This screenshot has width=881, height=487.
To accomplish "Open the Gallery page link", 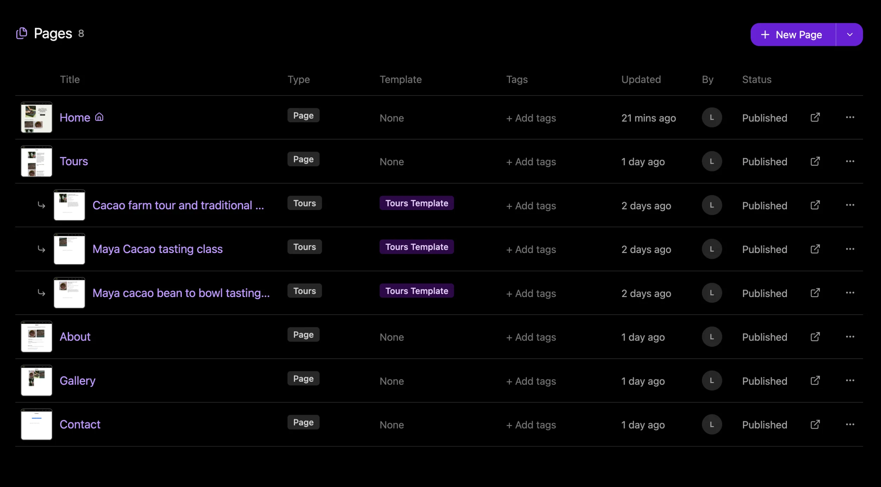I will [78, 381].
